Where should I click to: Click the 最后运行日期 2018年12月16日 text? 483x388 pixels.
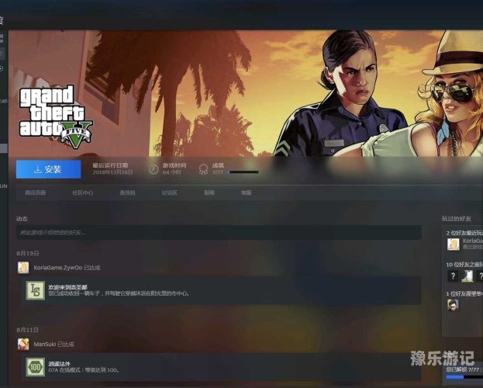[112, 169]
